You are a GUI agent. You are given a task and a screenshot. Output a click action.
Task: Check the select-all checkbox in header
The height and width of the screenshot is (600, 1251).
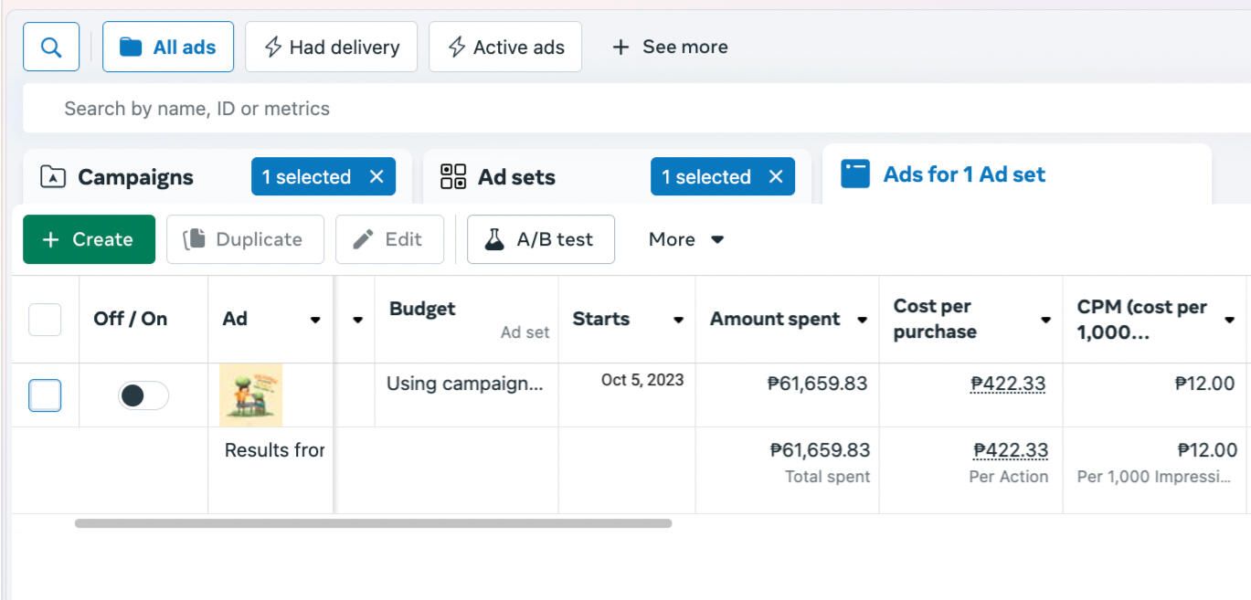(x=46, y=320)
